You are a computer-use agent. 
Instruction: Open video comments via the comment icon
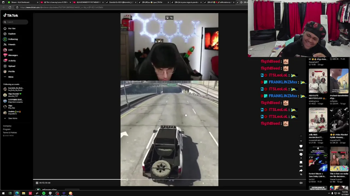[x=301, y=155]
